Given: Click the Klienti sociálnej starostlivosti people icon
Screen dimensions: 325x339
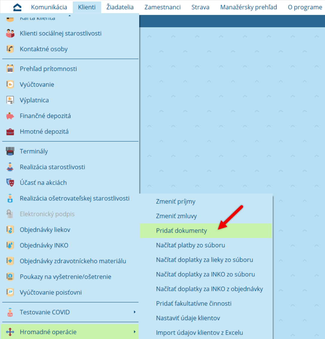Looking at the screenshot, I should (x=10, y=33).
